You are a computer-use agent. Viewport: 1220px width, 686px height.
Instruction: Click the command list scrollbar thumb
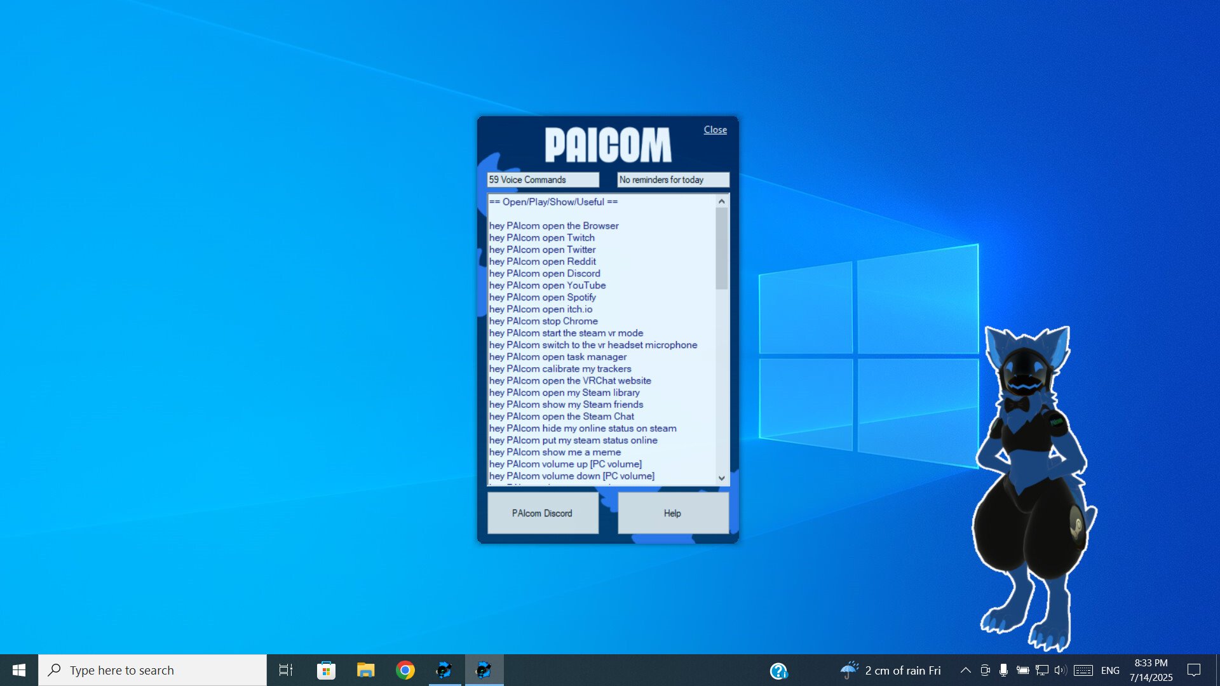tap(721, 248)
